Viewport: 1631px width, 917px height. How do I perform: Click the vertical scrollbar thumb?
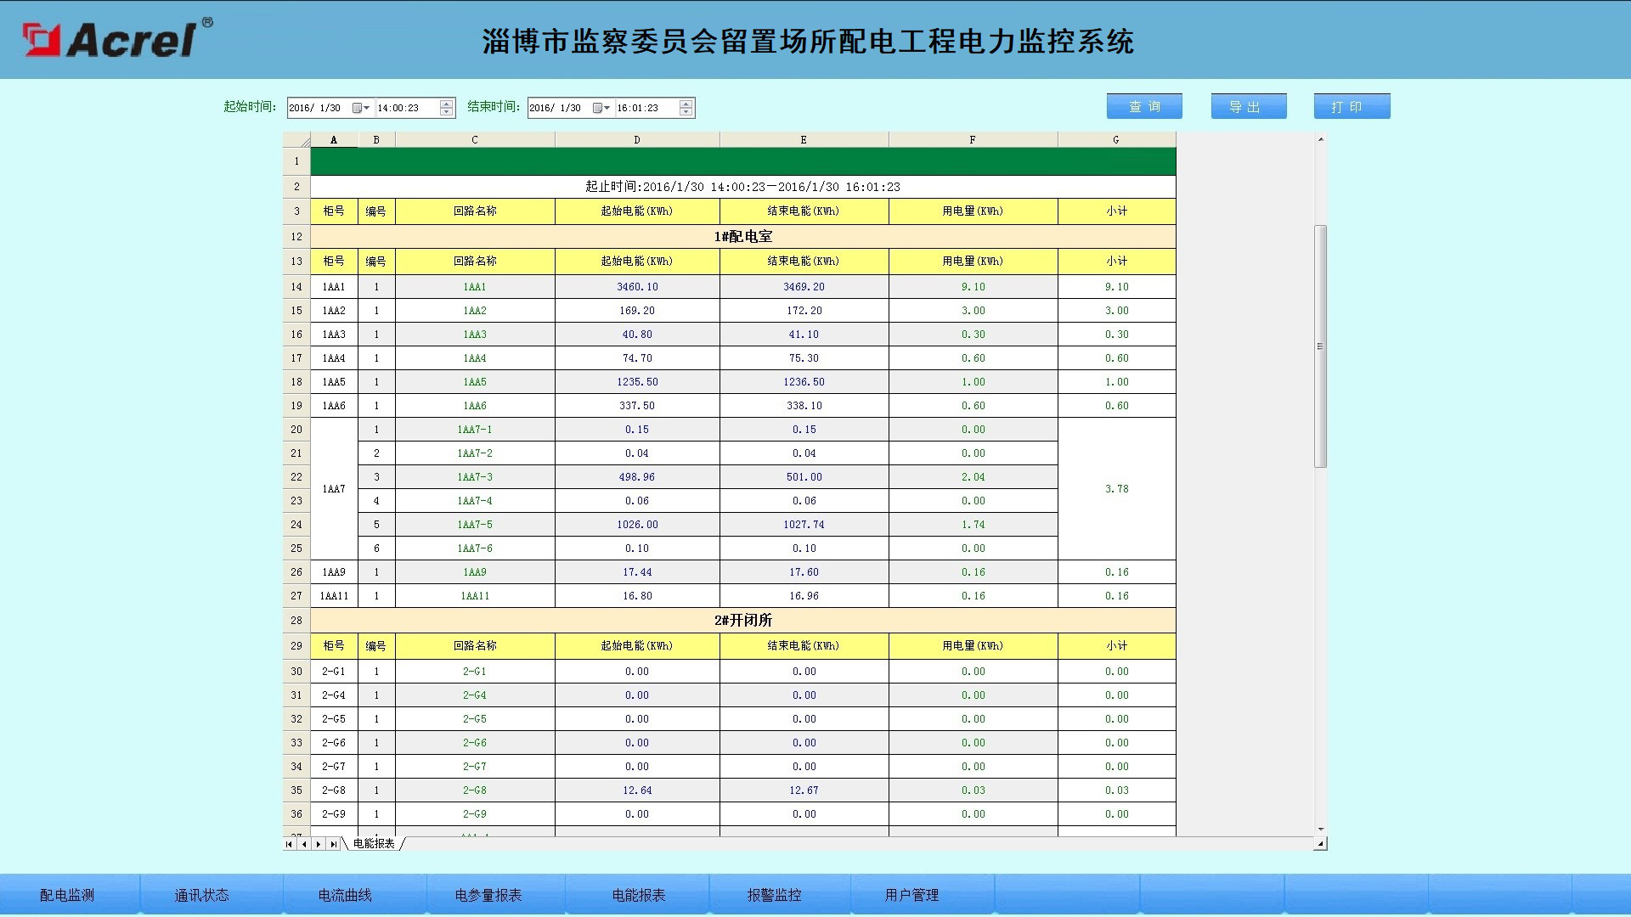point(1320,346)
